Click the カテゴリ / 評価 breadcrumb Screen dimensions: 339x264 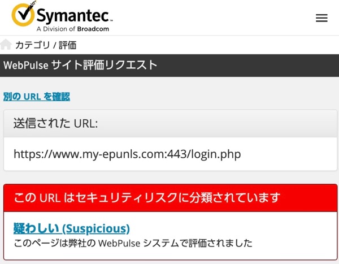click(46, 45)
